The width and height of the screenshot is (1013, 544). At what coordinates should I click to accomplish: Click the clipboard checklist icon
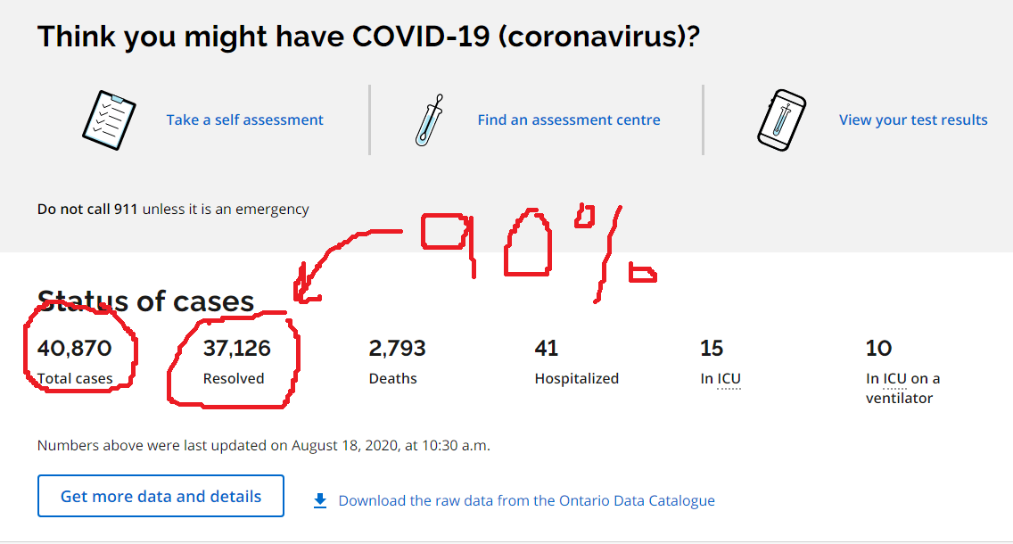[109, 120]
